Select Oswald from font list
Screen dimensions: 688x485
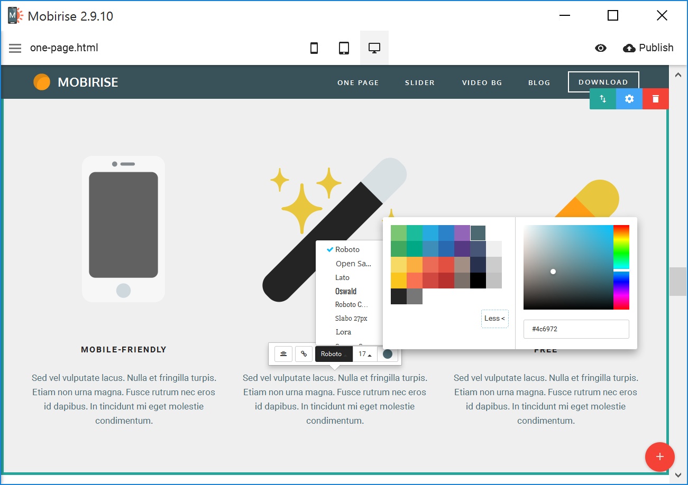pos(346,291)
